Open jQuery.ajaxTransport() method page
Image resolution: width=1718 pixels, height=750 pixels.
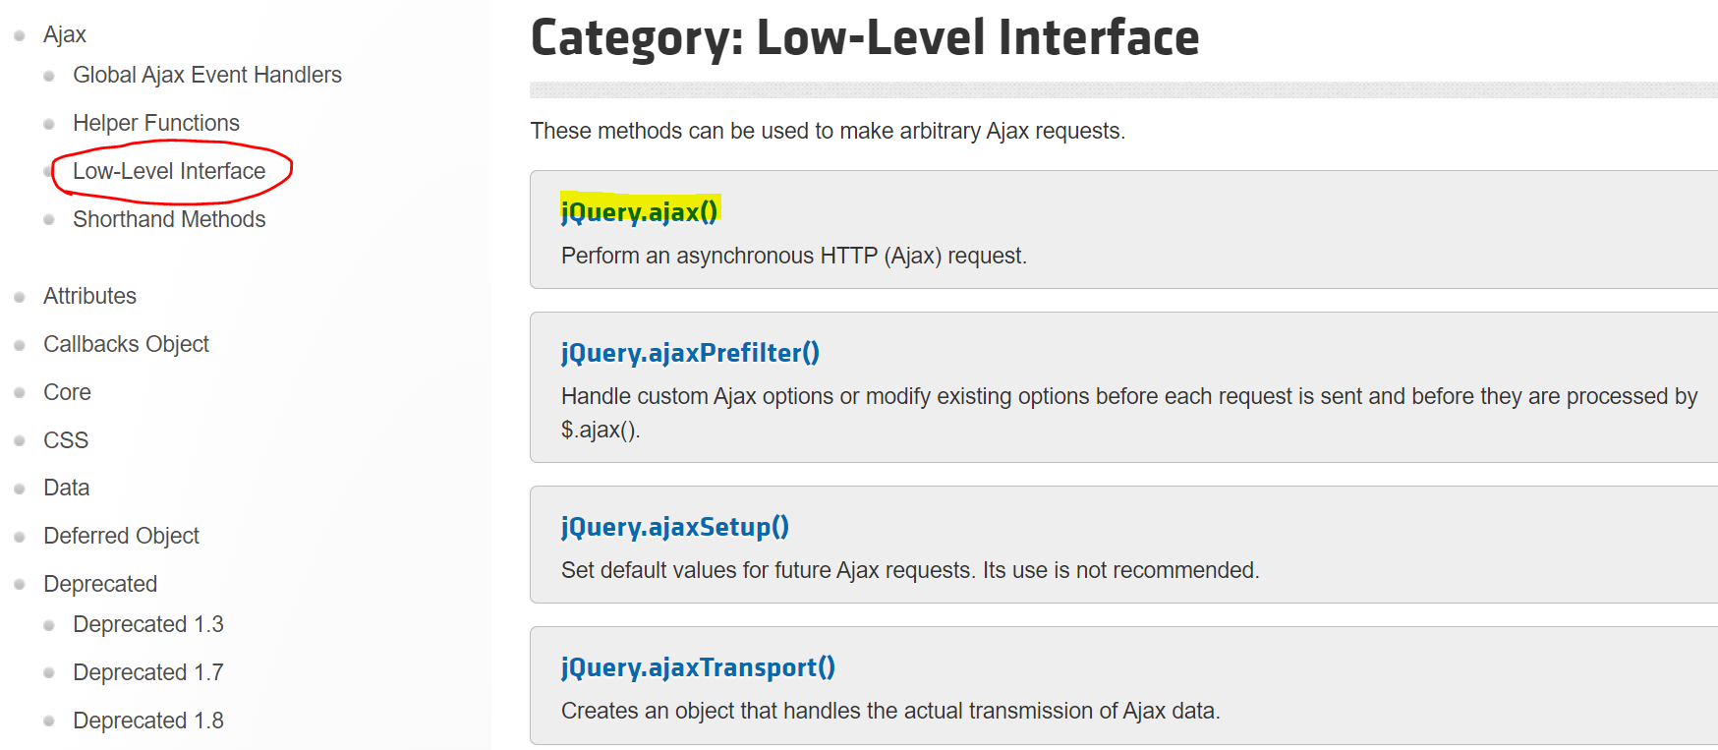coord(698,667)
